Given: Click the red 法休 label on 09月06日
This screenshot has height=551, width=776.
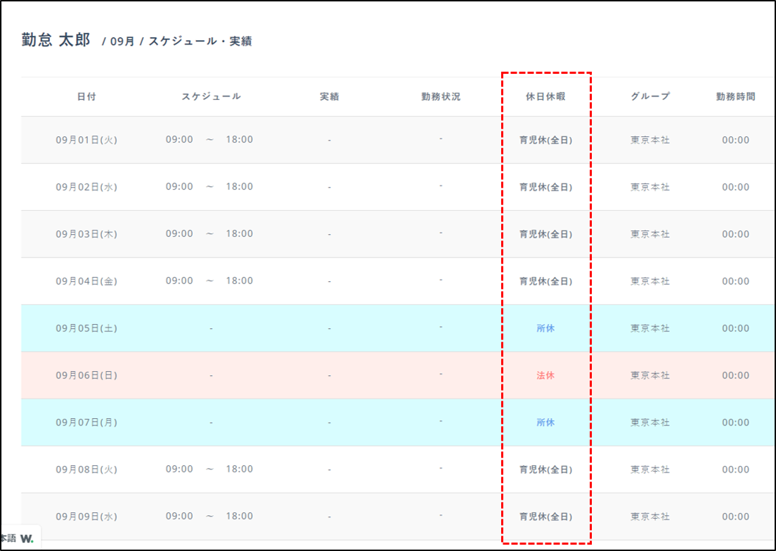Looking at the screenshot, I should tap(545, 375).
